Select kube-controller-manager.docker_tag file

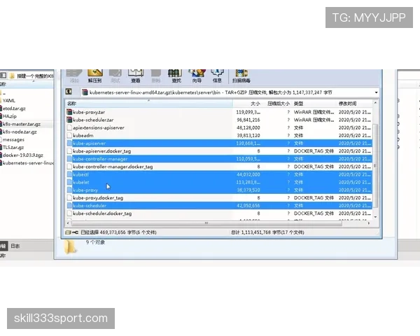coord(219,167)
